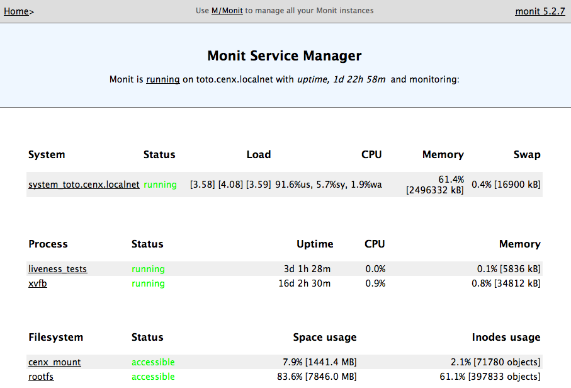Open the xvfb process page
The width and height of the screenshot is (571, 388).
pos(38,283)
